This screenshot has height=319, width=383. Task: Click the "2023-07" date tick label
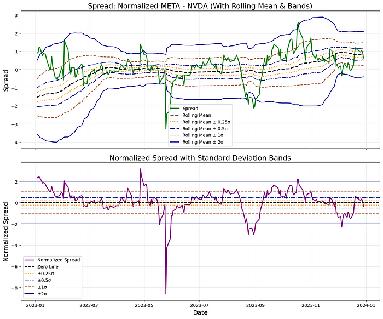[x=200, y=305]
